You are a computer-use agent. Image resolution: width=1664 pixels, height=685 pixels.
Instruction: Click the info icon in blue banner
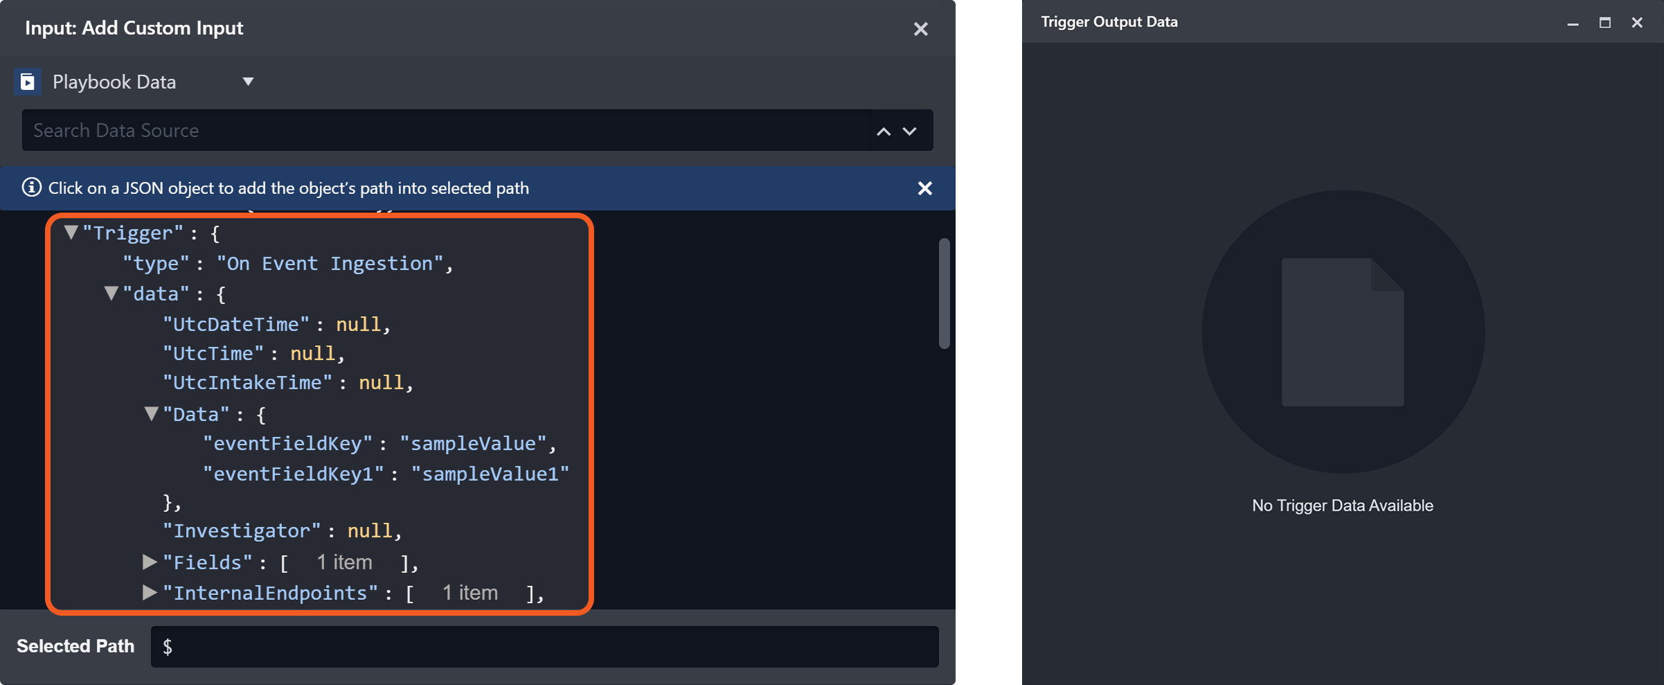click(31, 188)
